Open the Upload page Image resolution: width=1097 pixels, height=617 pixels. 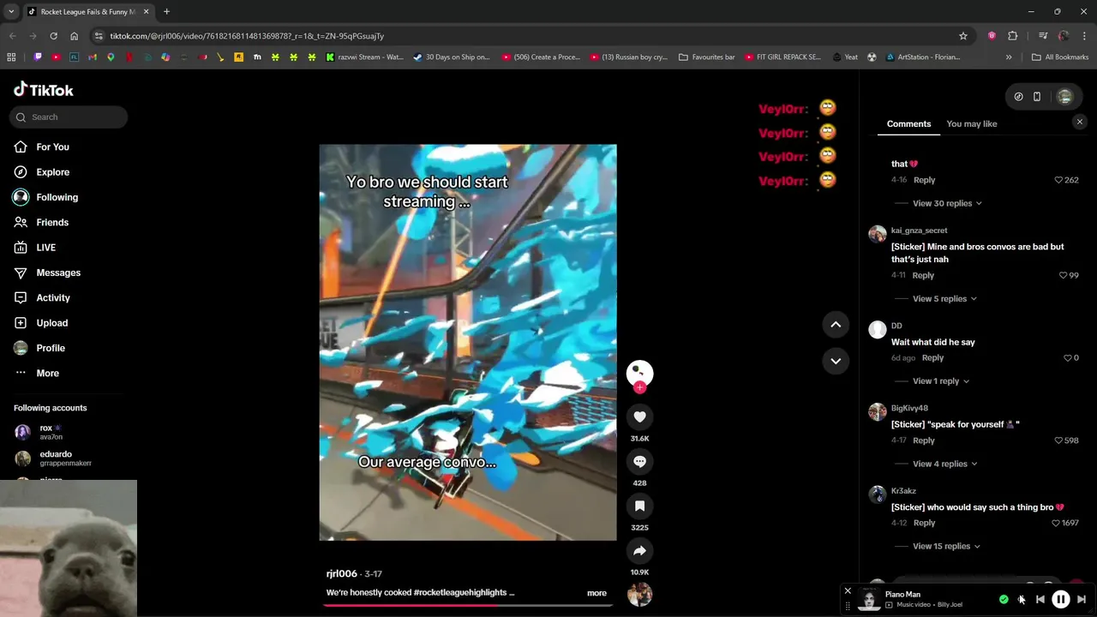click(51, 323)
